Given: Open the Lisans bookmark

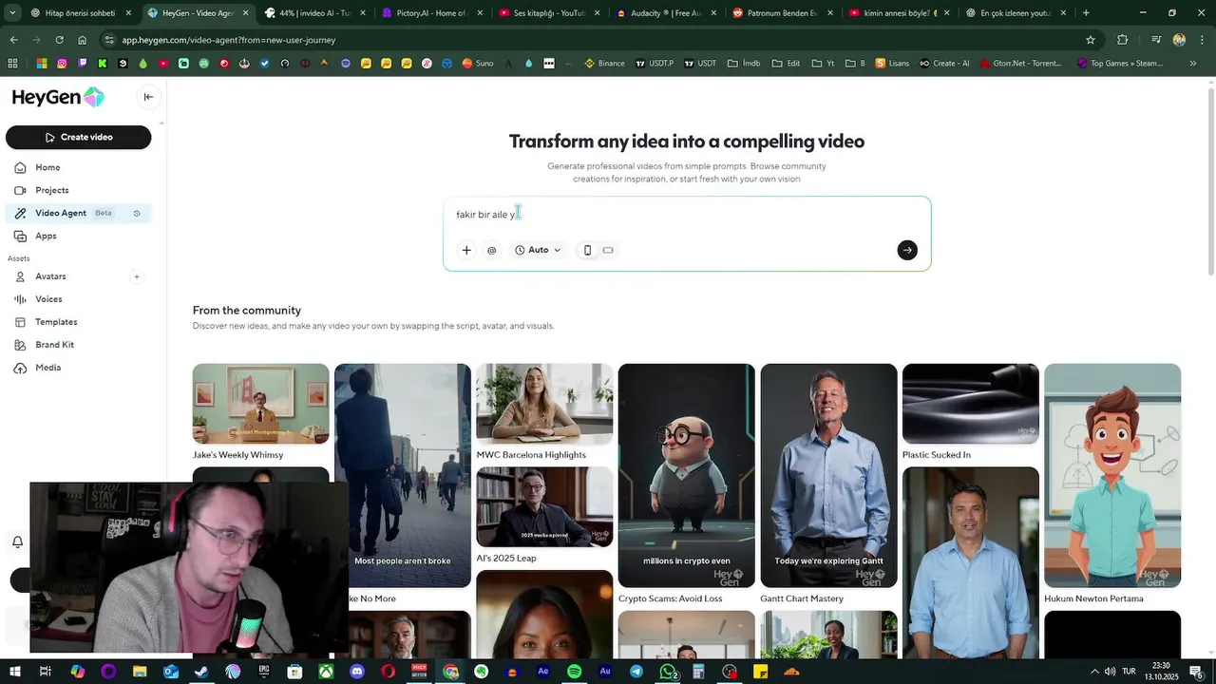Looking at the screenshot, I should tap(893, 64).
